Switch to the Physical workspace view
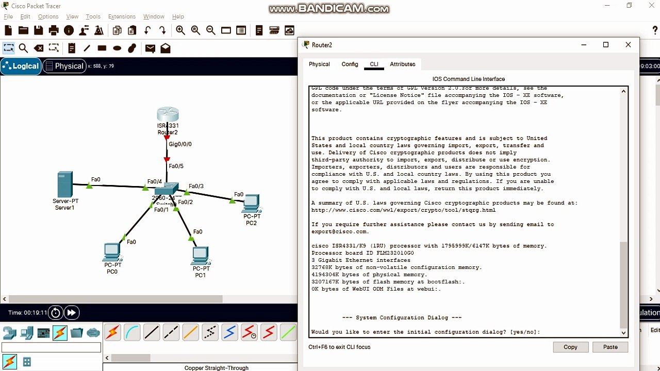The width and height of the screenshot is (660, 371). (64, 66)
